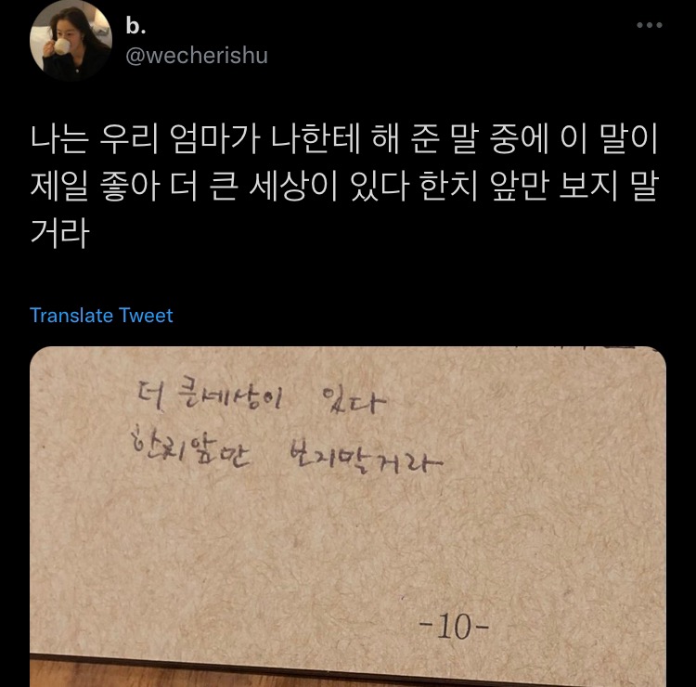This screenshot has width=696, height=687.
Task: Click the printed page number -10- in photo
Action: pos(454,627)
